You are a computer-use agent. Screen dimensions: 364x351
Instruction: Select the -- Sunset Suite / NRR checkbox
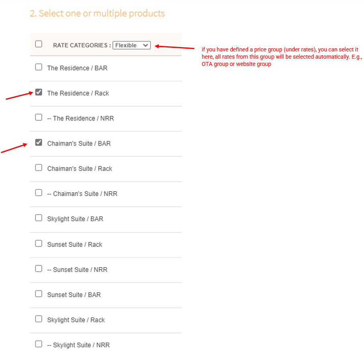pyautogui.click(x=39, y=269)
